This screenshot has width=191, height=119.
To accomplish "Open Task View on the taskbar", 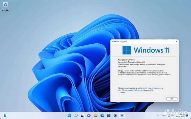I will pos(83,115).
